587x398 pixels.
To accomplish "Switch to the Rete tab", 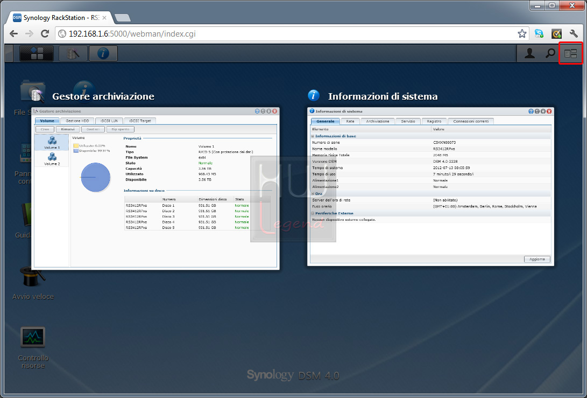I will click(350, 121).
